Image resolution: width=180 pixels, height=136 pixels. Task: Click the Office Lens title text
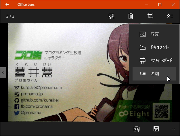[x=26, y=5]
